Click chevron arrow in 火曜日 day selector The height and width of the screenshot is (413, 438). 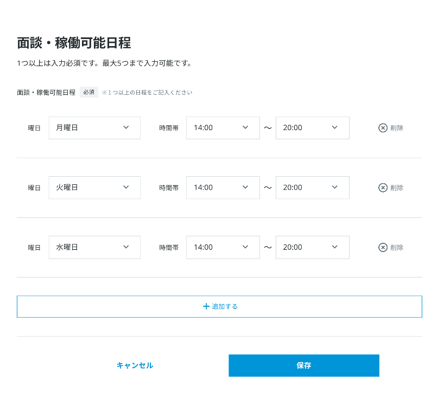[126, 187]
